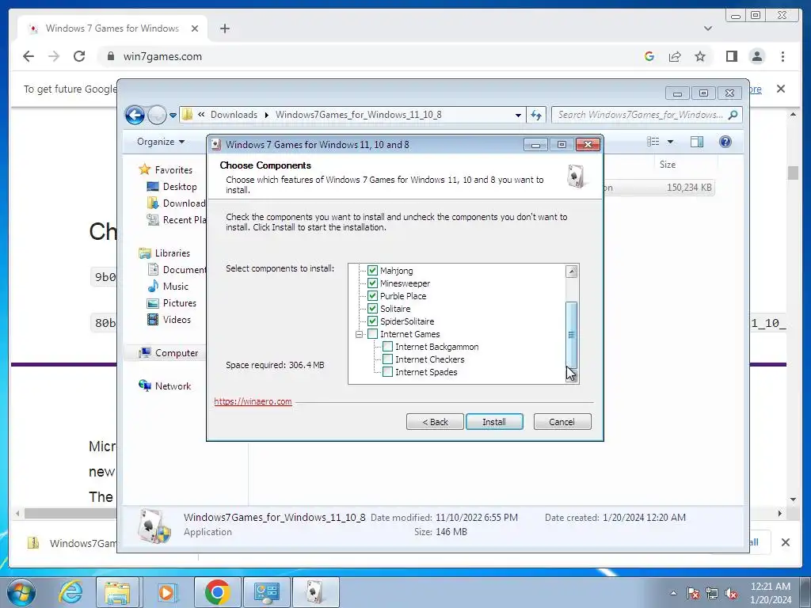Image resolution: width=811 pixels, height=608 pixels.
Task: Go back with the < Back button
Action: pos(435,422)
